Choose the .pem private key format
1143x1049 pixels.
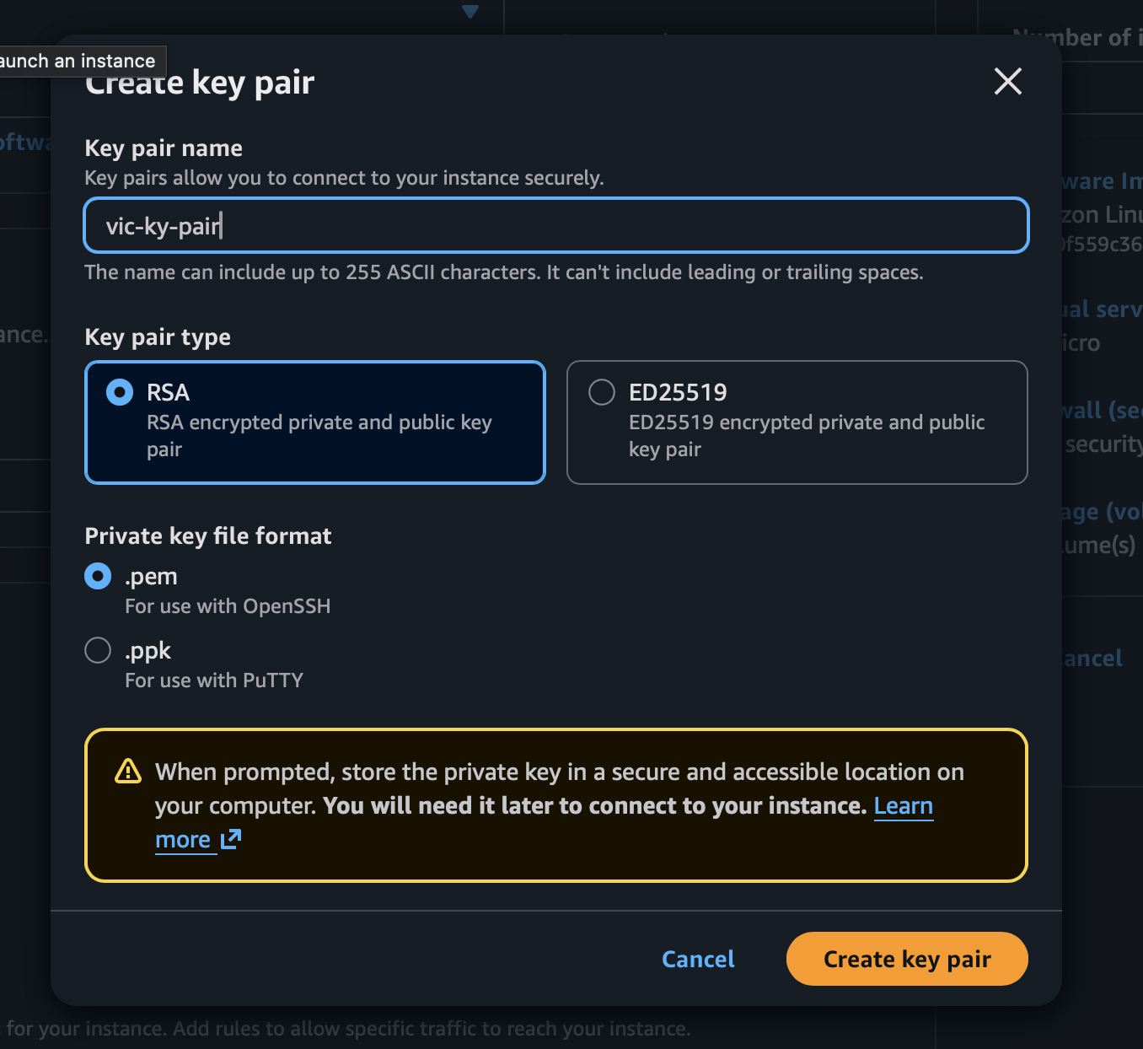[99, 577]
